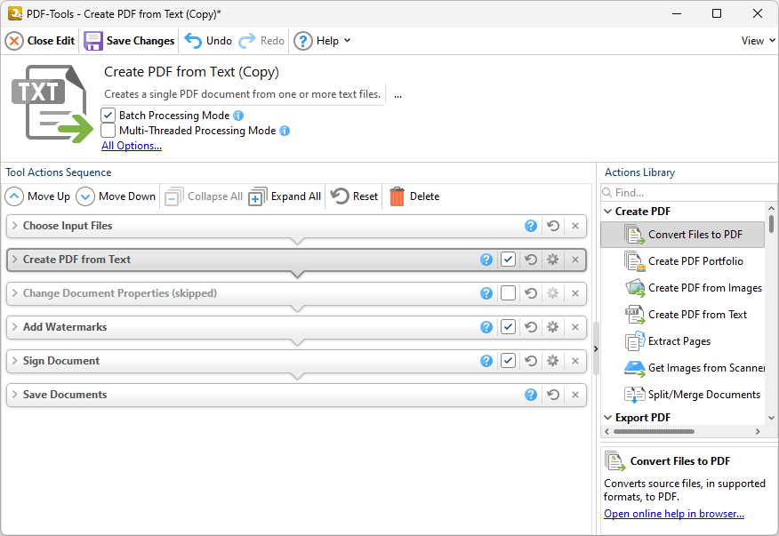Move the selected action down
779x536 pixels.
[116, 196]
